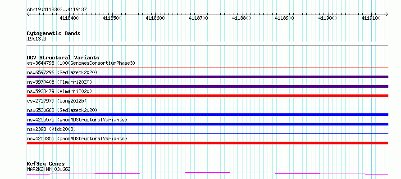Screen dimensions: 401x179
Task: Select the nsv4253355 red variant bar
Action: [207, 143]
